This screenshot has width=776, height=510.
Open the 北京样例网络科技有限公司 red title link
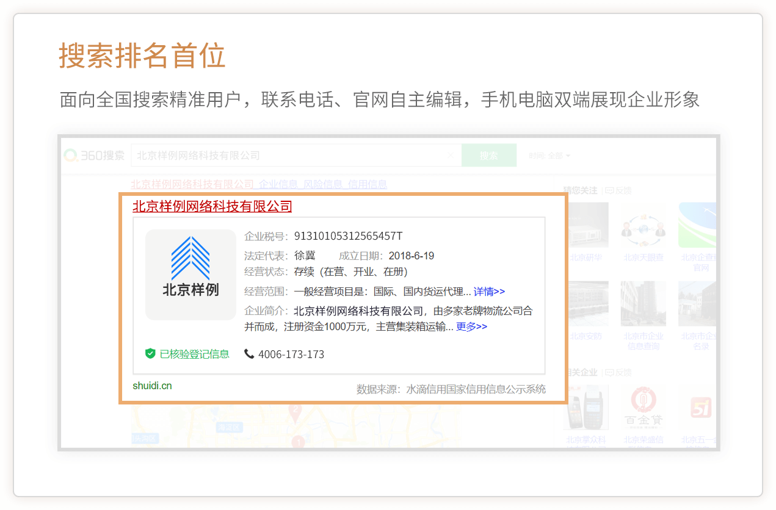click(212, 206)
